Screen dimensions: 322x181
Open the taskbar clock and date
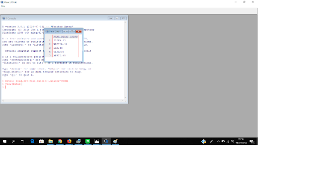[x=241, y=141]
